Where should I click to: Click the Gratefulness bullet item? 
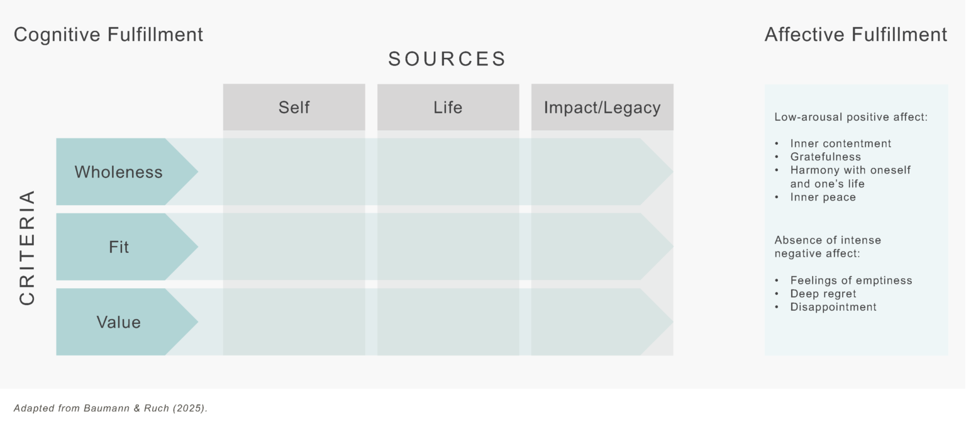tap(825, 157)
